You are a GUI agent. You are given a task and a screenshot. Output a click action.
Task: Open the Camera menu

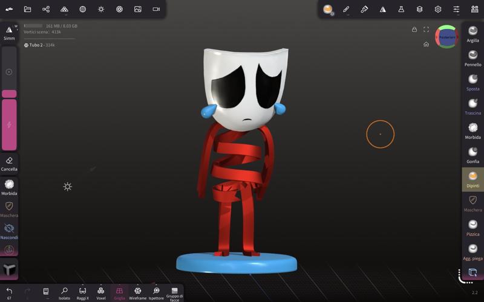156,9
